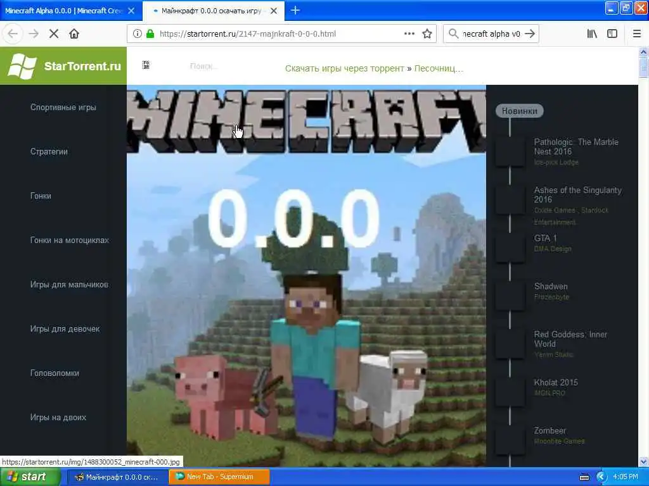Click the Yanim Studio developer text
Viewport: 649px width, 486px height.
pyautogui.click(x=553, y=354)
